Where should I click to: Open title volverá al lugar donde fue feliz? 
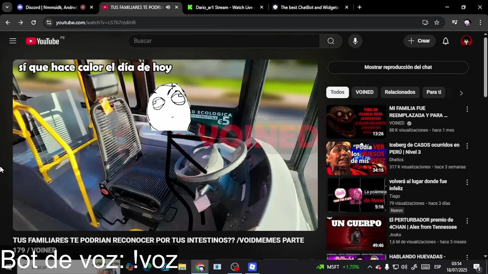(418, 185)
